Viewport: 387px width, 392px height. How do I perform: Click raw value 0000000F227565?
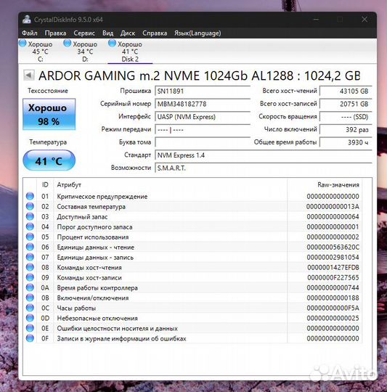pyautogui.click(x=333, y=277)
